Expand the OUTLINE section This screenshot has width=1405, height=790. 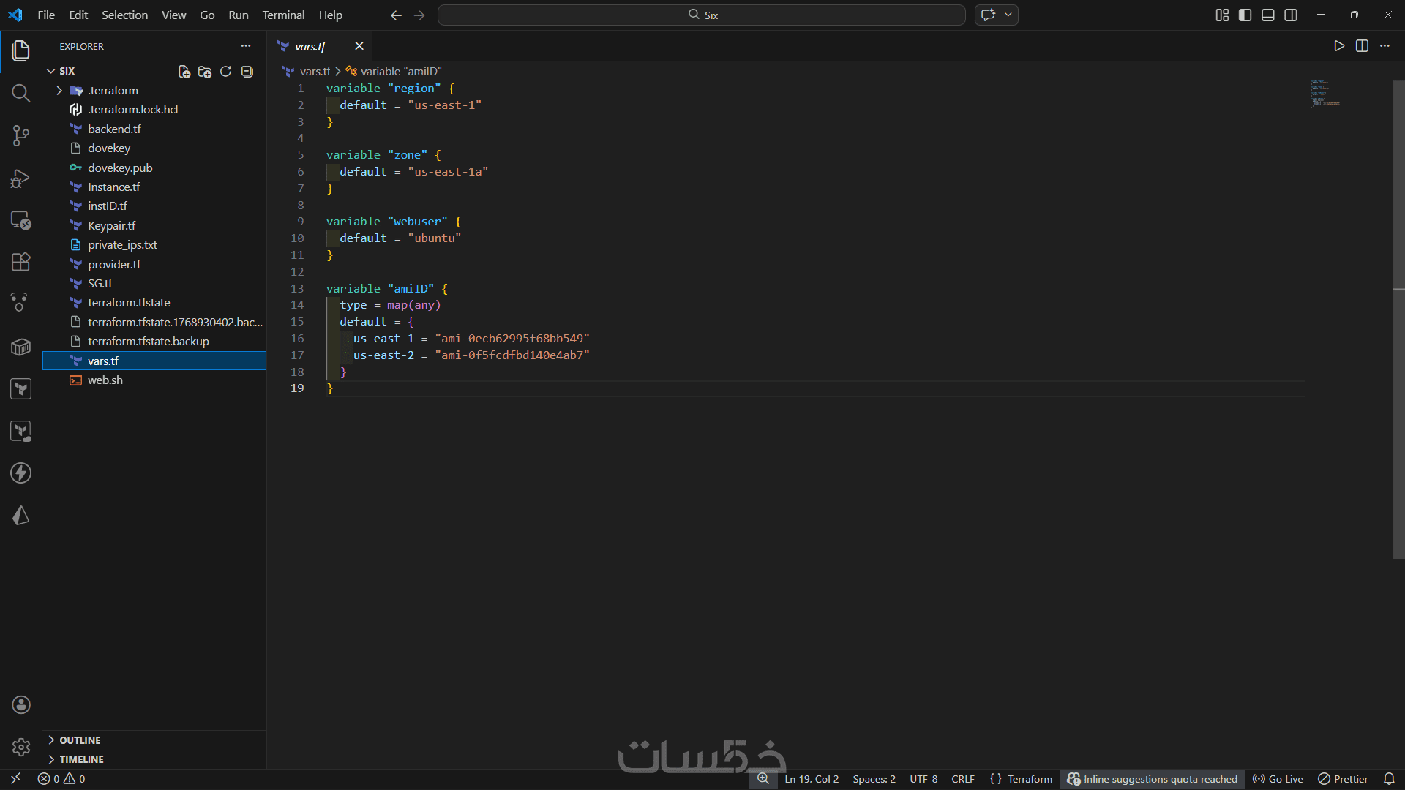(x=80, y=740)
